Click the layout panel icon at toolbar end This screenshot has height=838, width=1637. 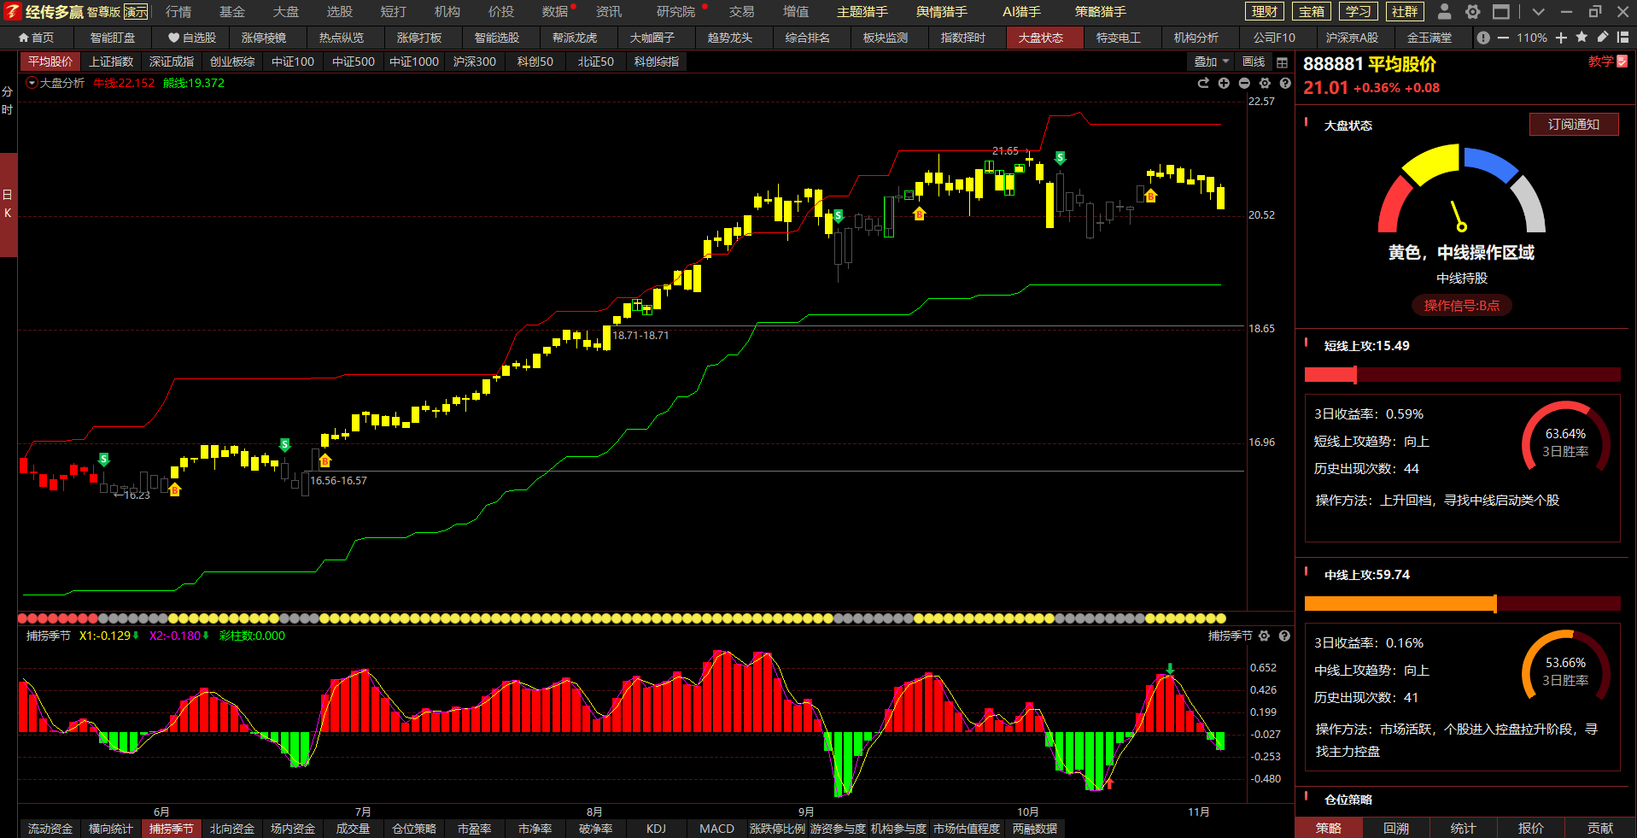tap(1622, 38)
